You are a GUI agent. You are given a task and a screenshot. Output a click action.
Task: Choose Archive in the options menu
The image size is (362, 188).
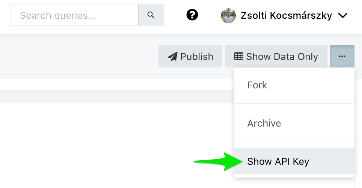[264, 123]
